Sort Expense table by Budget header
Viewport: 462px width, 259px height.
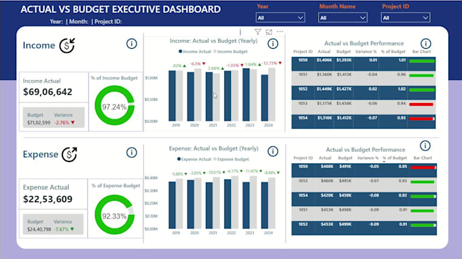[345, 158]
